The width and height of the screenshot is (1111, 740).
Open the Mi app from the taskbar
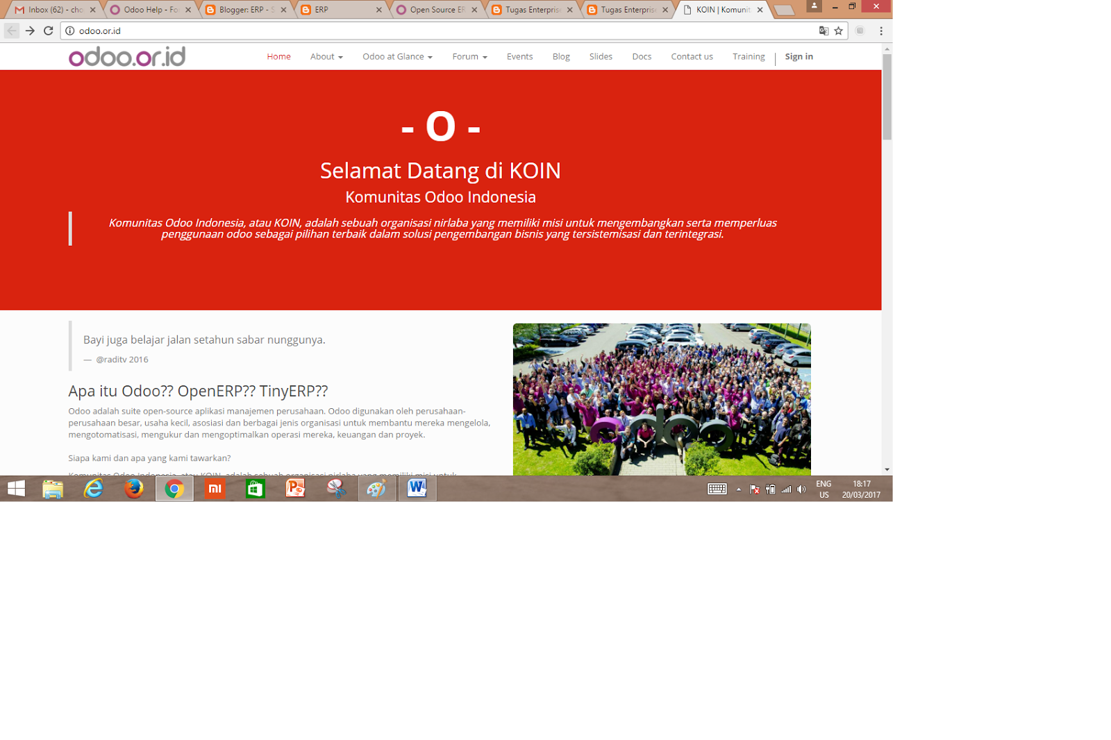[215, 489]
